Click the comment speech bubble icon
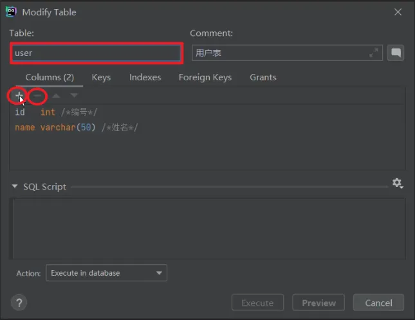 [396, 53]
